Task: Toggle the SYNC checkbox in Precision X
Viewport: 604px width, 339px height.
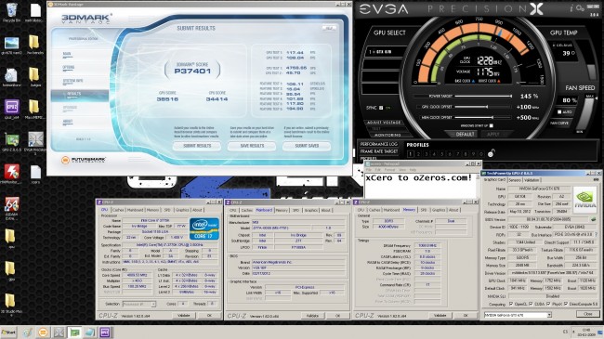Action: click(381, 108)
